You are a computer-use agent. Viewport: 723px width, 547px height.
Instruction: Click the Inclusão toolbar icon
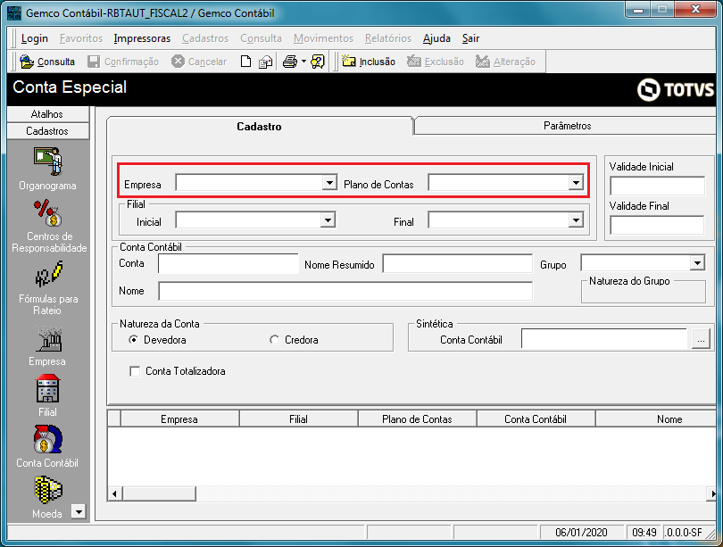(x=349, y=62)
